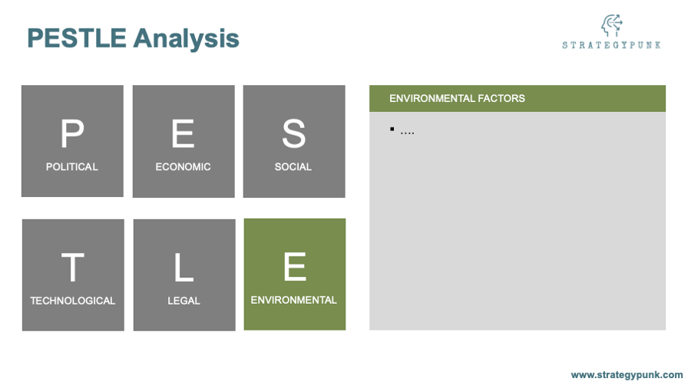Click the PESTLE Analysis title
This screenshot has height=388, width=691.
tap(133, 38)
